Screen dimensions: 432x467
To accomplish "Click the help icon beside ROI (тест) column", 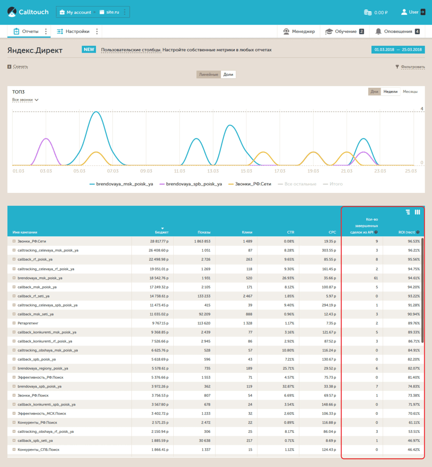I will tap(418, 232).
